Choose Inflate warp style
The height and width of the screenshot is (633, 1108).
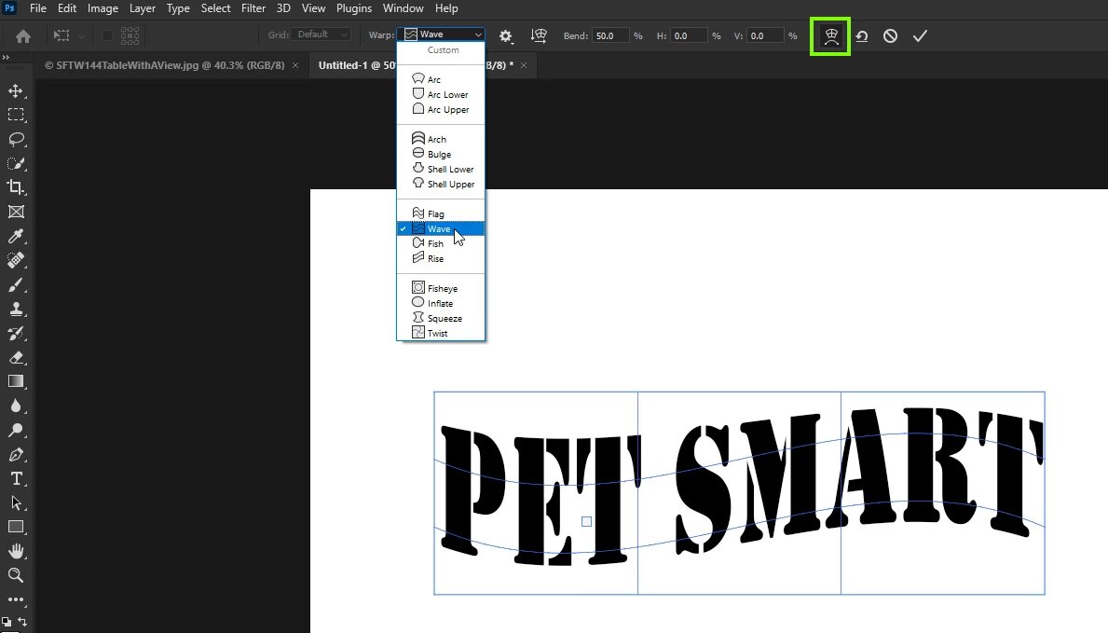(x=441, y=303)
